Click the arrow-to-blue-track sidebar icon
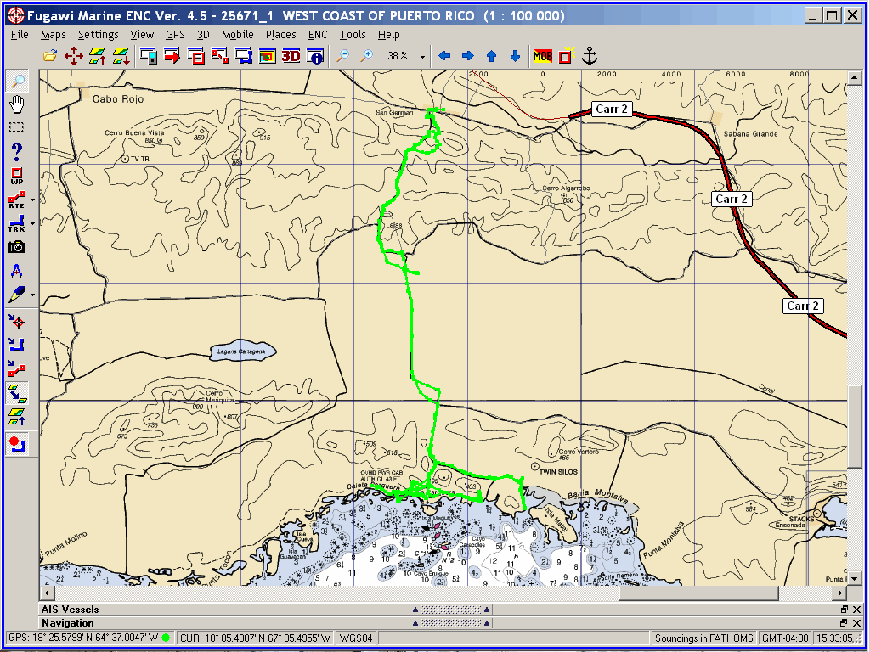Viewport: 870px width, 652px height. (17, 346)
